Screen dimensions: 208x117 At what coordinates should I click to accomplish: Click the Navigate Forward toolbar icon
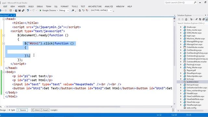6,10
